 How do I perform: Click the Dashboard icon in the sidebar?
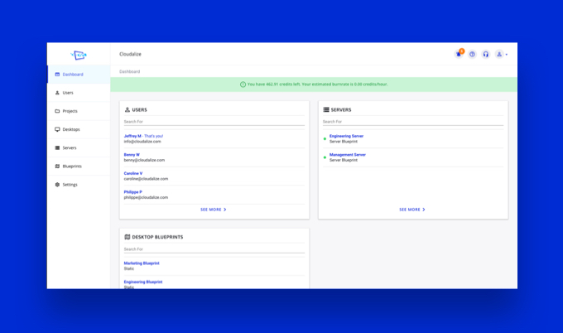pyautogui.click(x=57, y=75)
